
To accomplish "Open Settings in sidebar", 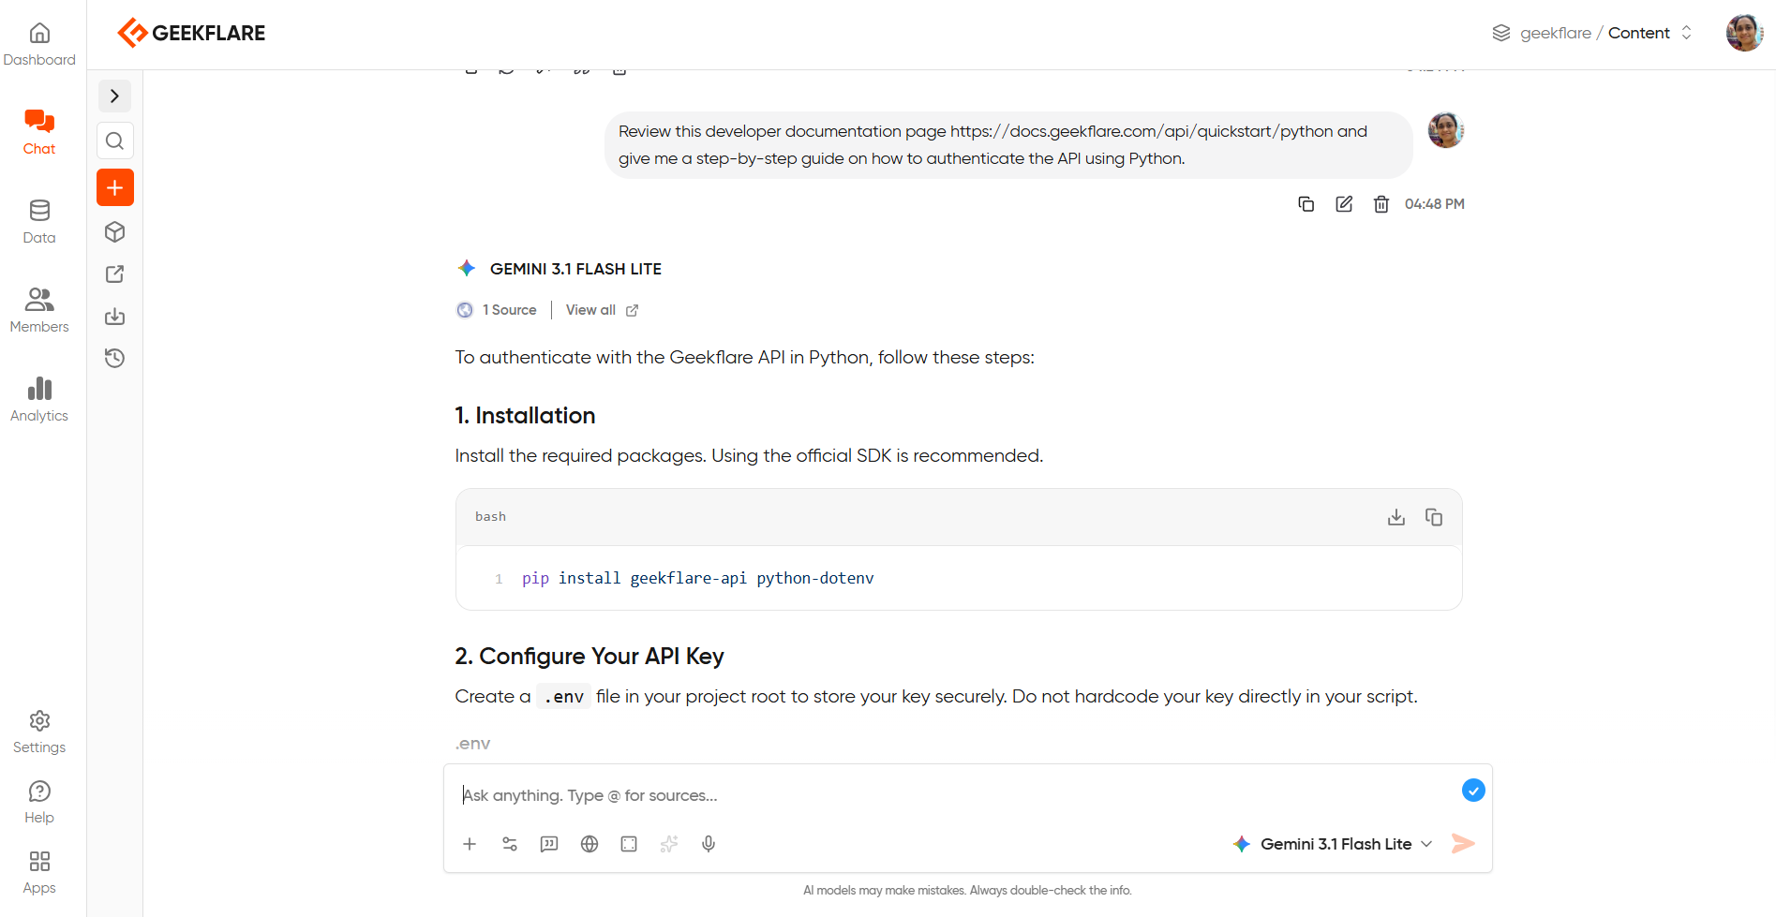I will pyautogui.click(x=39, y=732).
